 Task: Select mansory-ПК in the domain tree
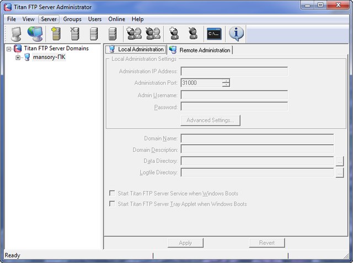[x=49, y=57]
